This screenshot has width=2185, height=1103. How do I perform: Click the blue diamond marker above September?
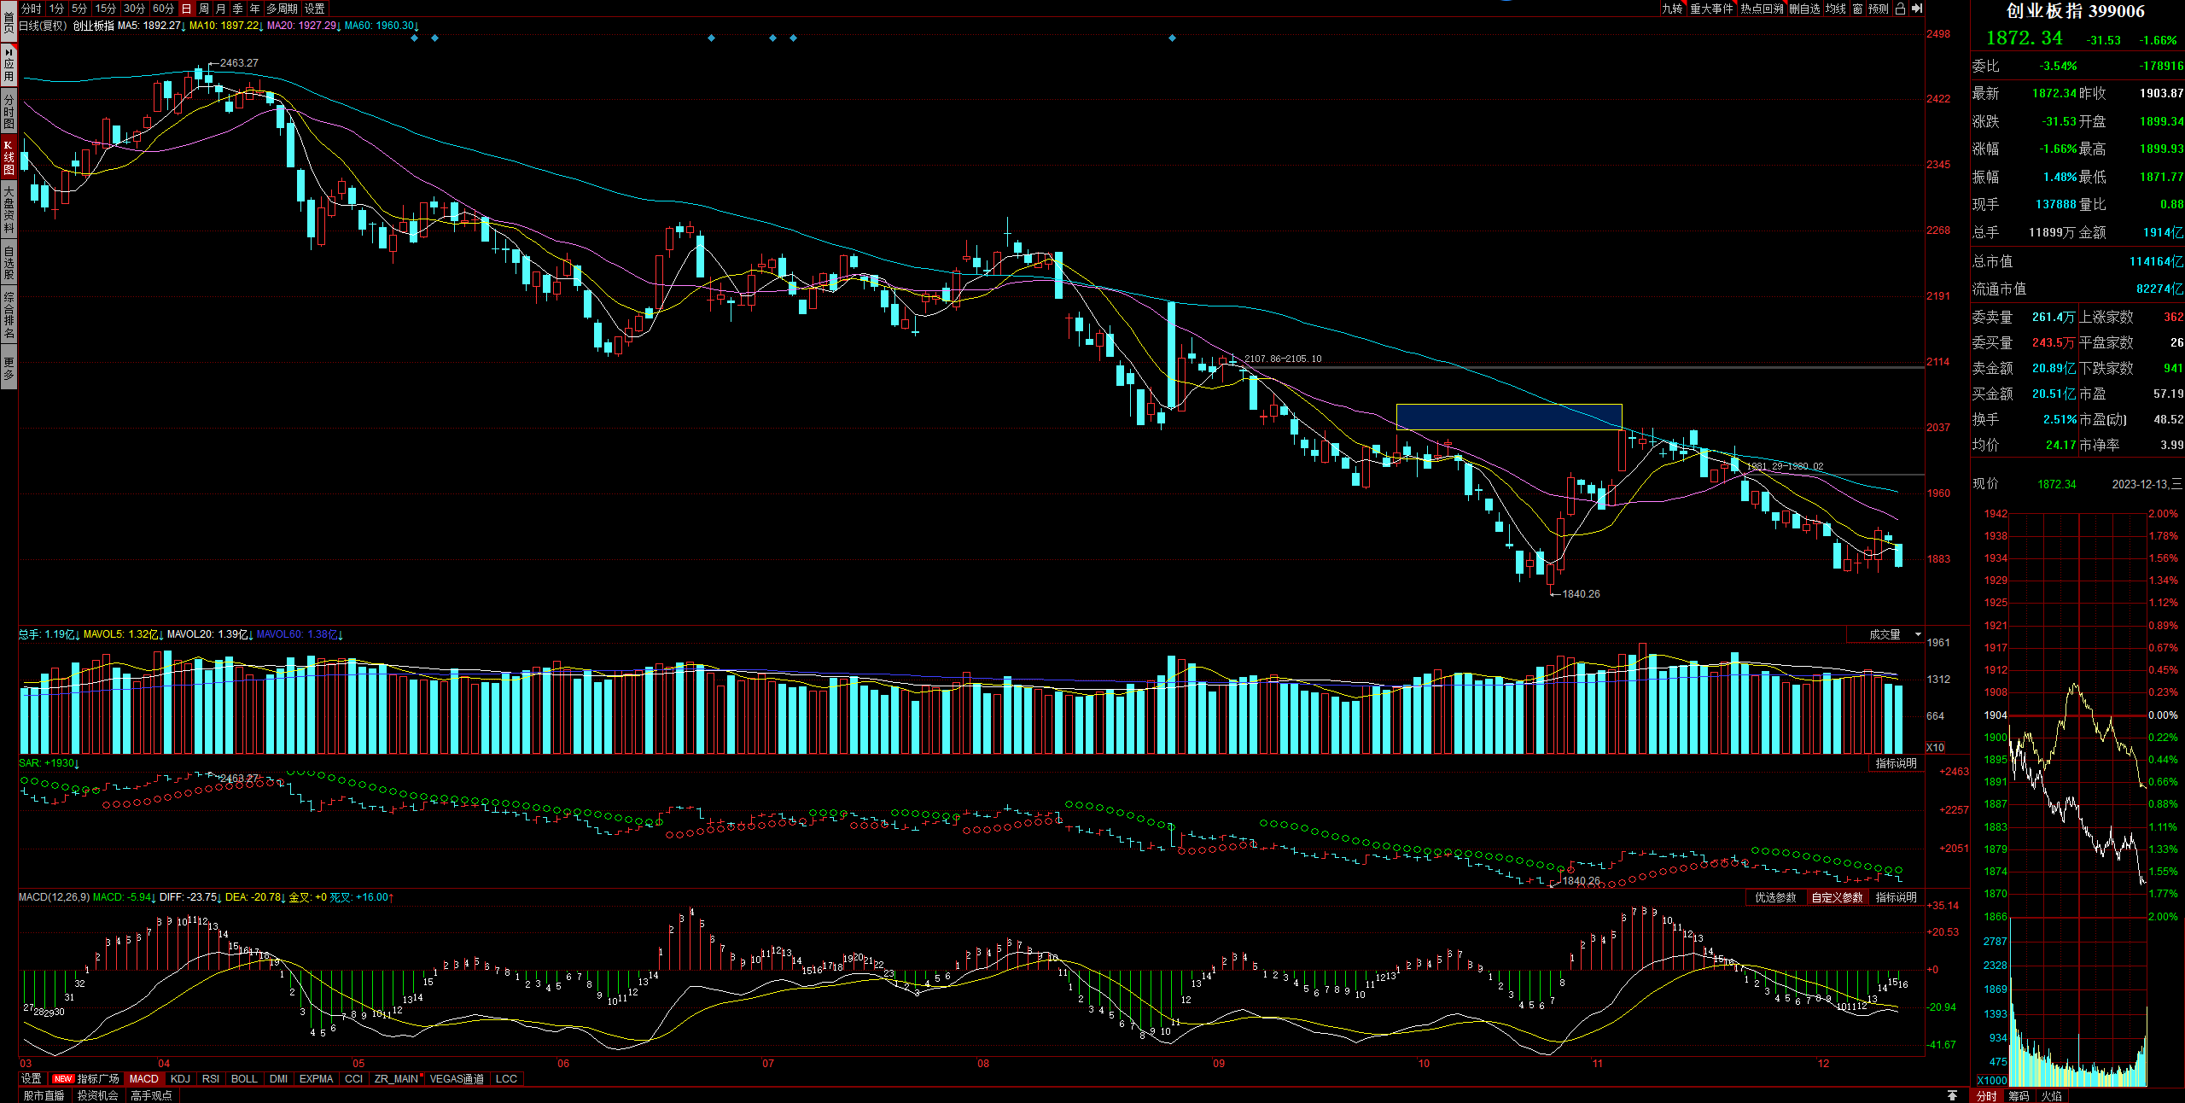point(1172,38)
